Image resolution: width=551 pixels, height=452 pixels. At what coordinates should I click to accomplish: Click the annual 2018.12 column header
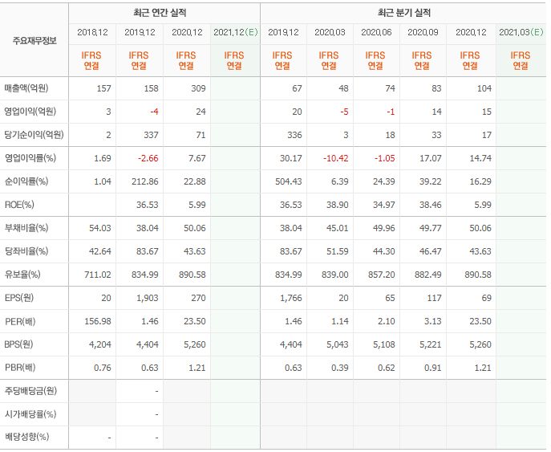pos(92,32)
